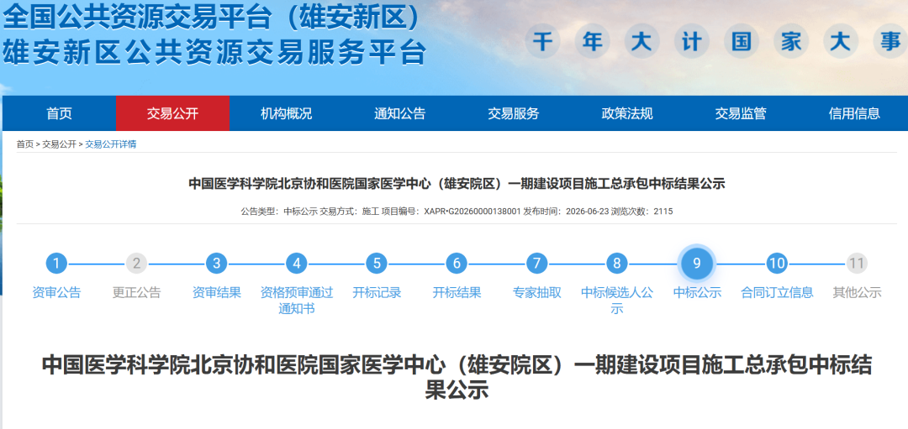
Task: Select step circle number 6
Action: (457, 264)
